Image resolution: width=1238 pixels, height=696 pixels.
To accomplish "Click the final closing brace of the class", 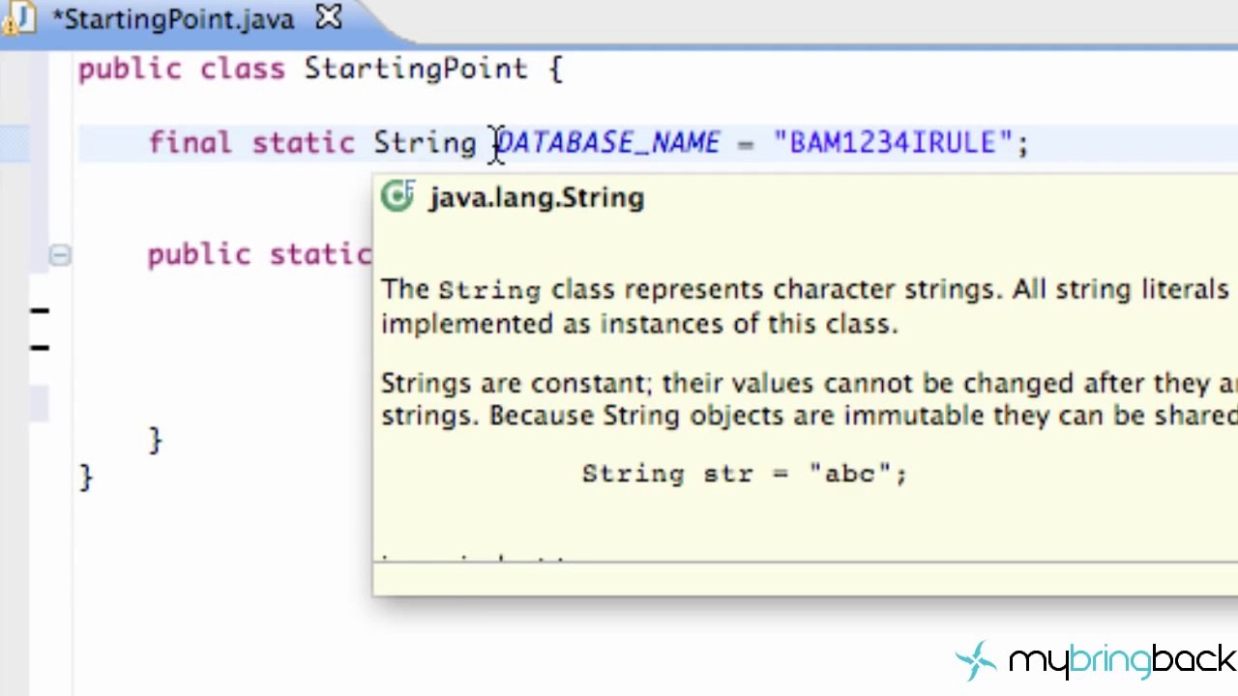I will [x=86, y=477].
